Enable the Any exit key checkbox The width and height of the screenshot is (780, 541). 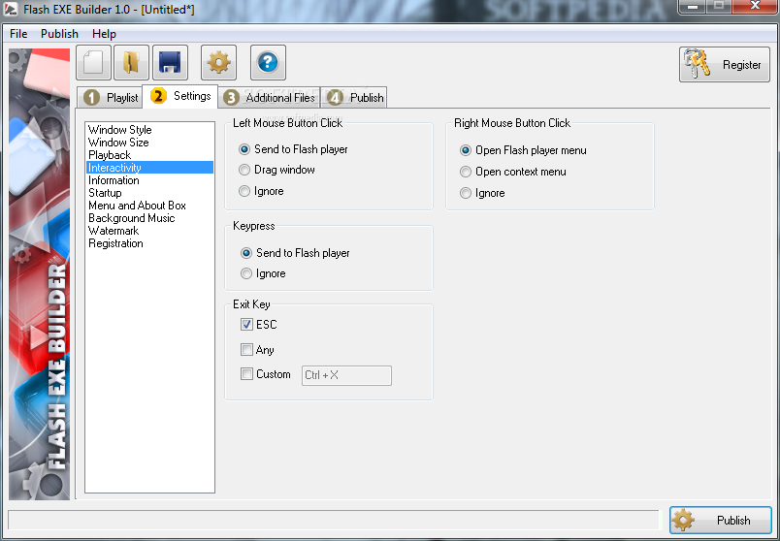point(246,350)
